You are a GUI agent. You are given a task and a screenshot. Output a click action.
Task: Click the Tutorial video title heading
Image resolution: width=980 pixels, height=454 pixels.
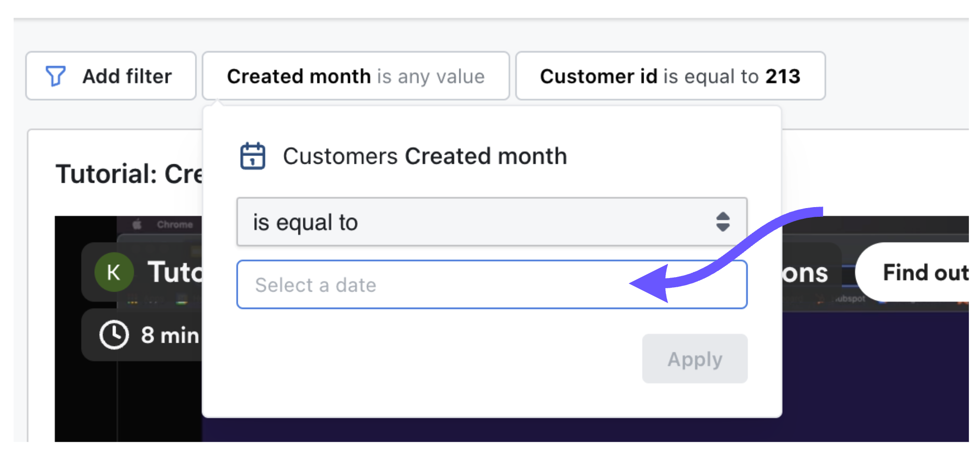[x=129, y=174]
